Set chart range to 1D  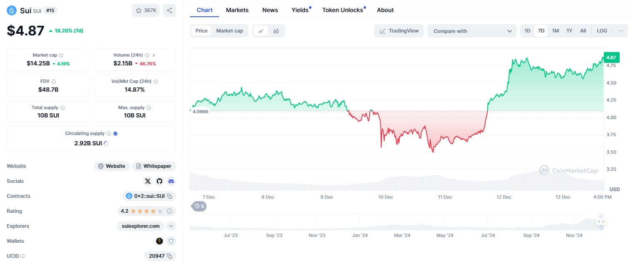tap(527, 31)
